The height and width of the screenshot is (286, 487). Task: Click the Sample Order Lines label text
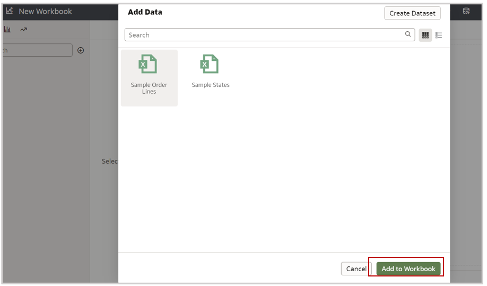point(149,88)
